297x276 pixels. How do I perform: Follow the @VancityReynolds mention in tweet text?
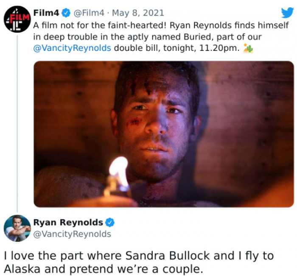pyautogui.click(x=72, y=48)
